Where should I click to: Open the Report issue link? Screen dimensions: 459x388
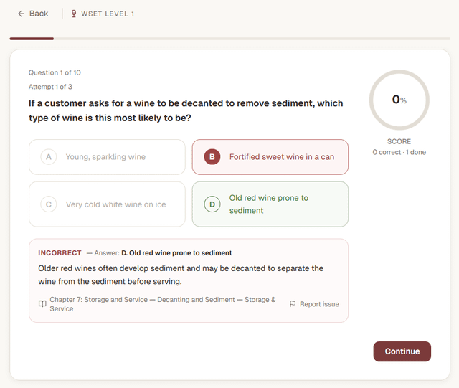pyautogui.click(x=319, y=304)
